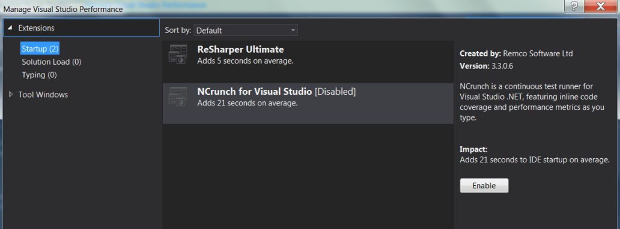The width and height of the screenshot is (620, 229).
Task: Click the Impact heading in details
Action: pos(473,150)
